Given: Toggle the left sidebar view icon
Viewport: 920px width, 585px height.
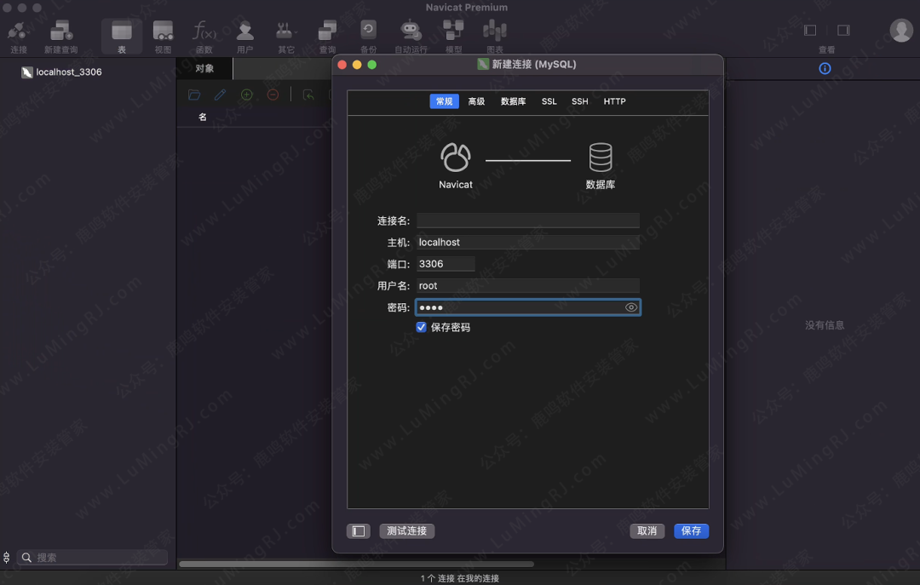Looking at the screenshot, I should (810, 30).
